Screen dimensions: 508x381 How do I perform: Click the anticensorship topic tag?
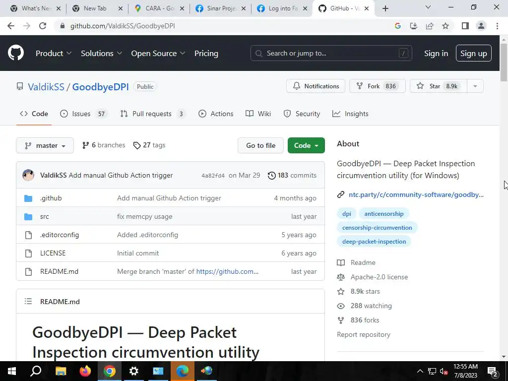point(384,214)
